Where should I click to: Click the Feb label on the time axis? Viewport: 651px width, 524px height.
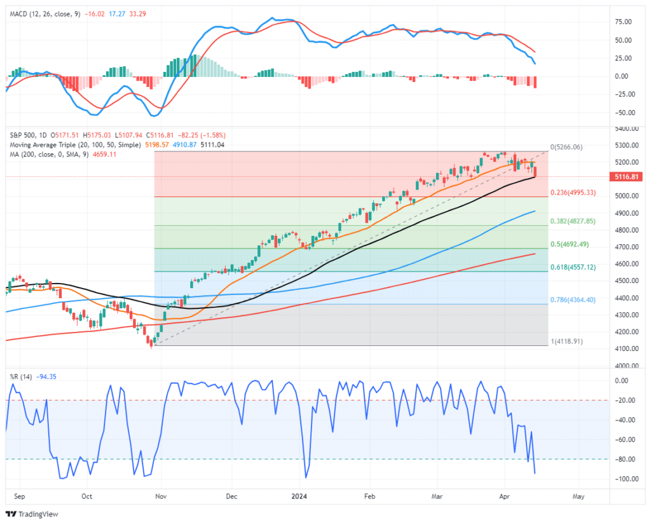tap(369, 497)
